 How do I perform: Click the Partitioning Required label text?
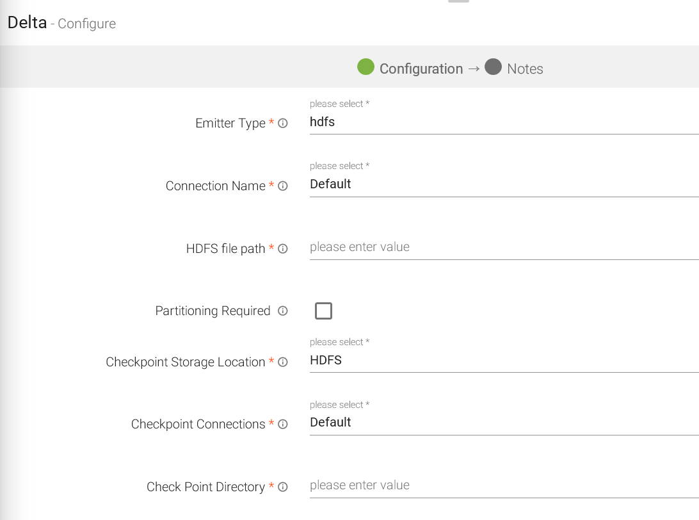pos(213,311)
